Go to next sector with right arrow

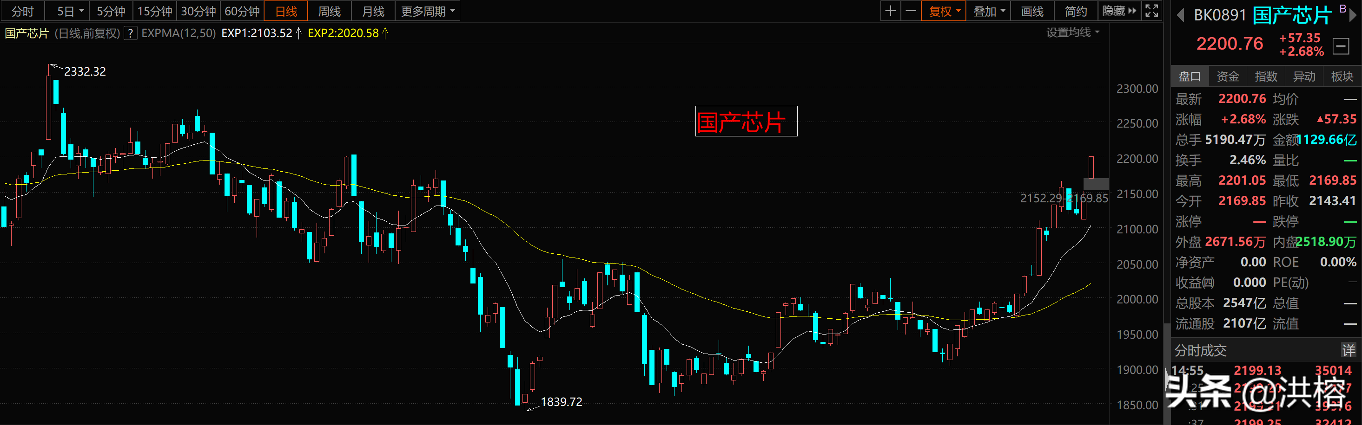1353,15
